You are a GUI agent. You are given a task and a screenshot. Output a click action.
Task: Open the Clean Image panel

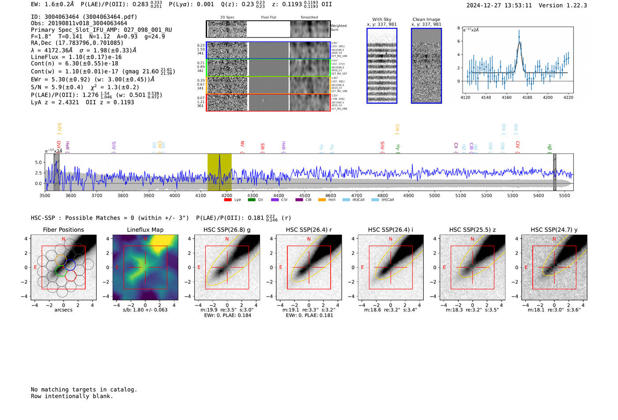click(426, 66)
